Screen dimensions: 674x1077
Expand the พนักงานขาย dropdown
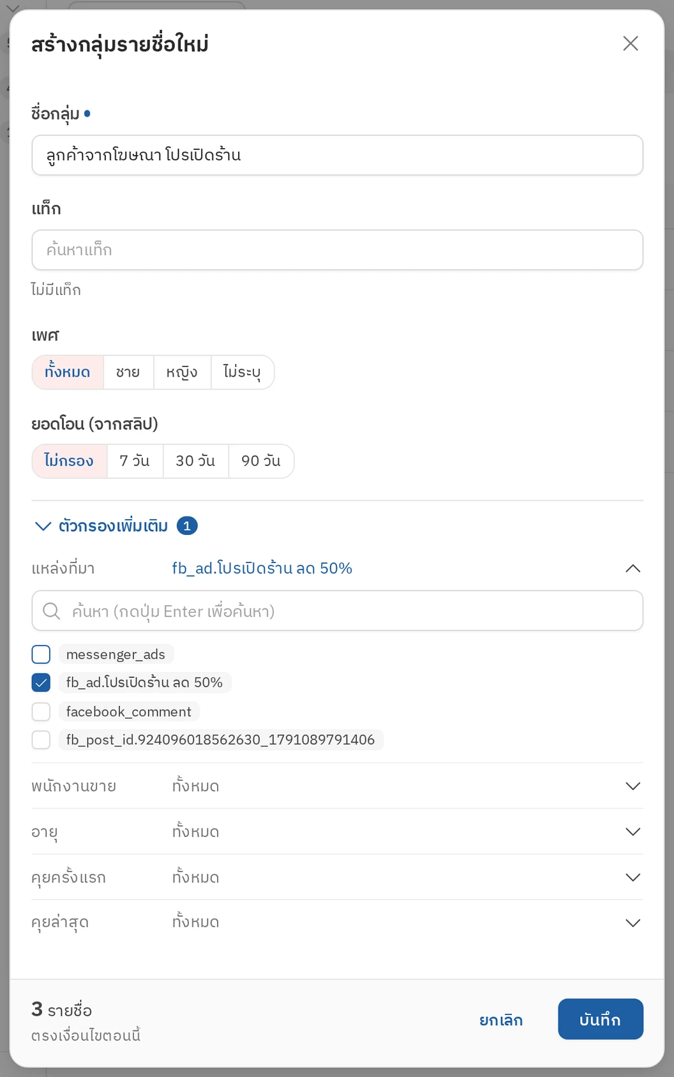click(633, 786)
